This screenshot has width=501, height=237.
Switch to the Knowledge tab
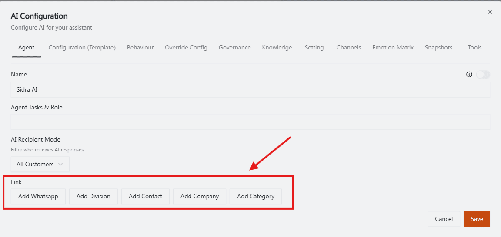tap(277, 47)
